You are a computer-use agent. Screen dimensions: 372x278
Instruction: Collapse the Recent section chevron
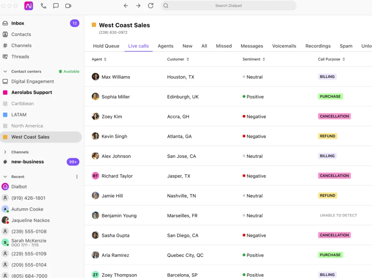(x=5, y=177)
